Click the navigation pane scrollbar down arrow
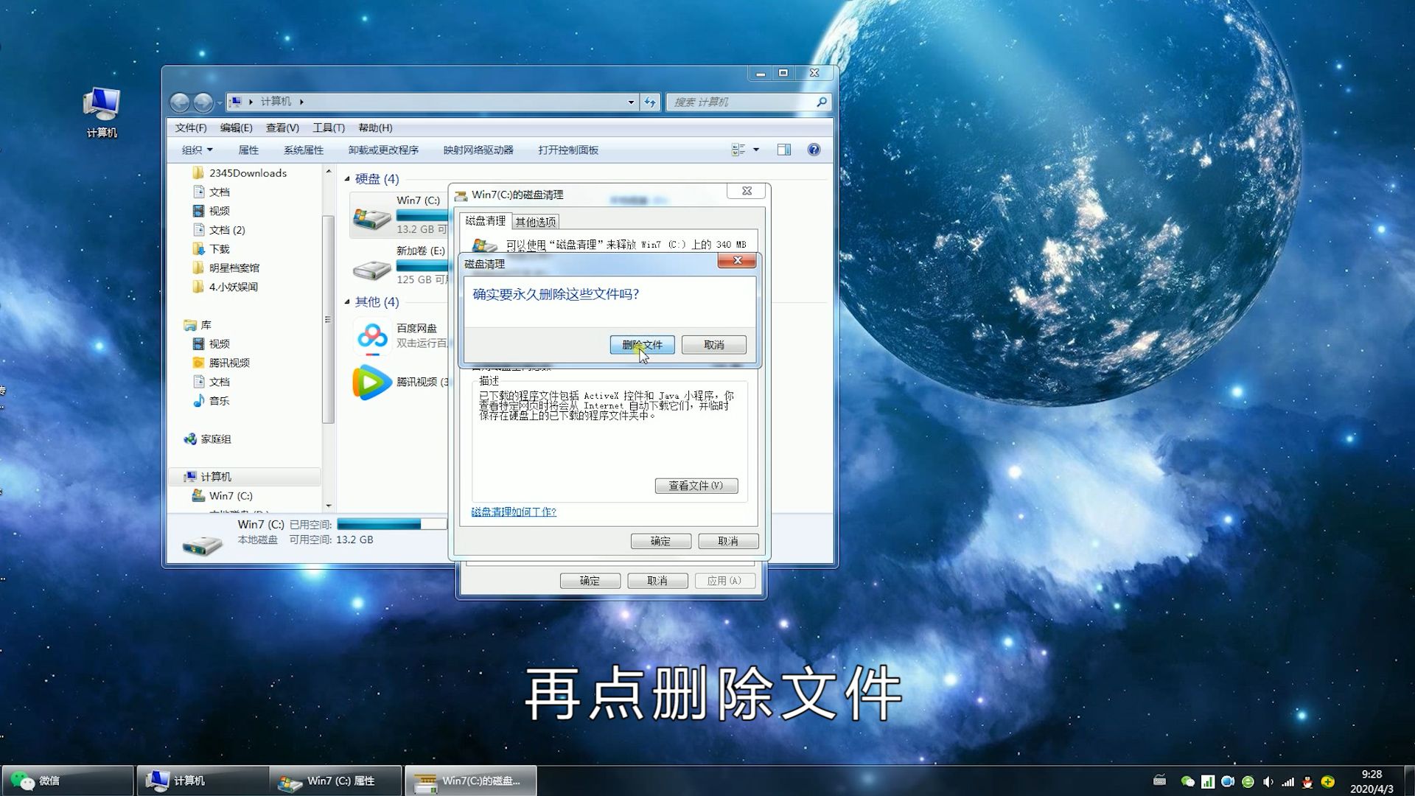The height and width of the screenshot is (796, 1415). pyautogui.click(x=329, y=506)
